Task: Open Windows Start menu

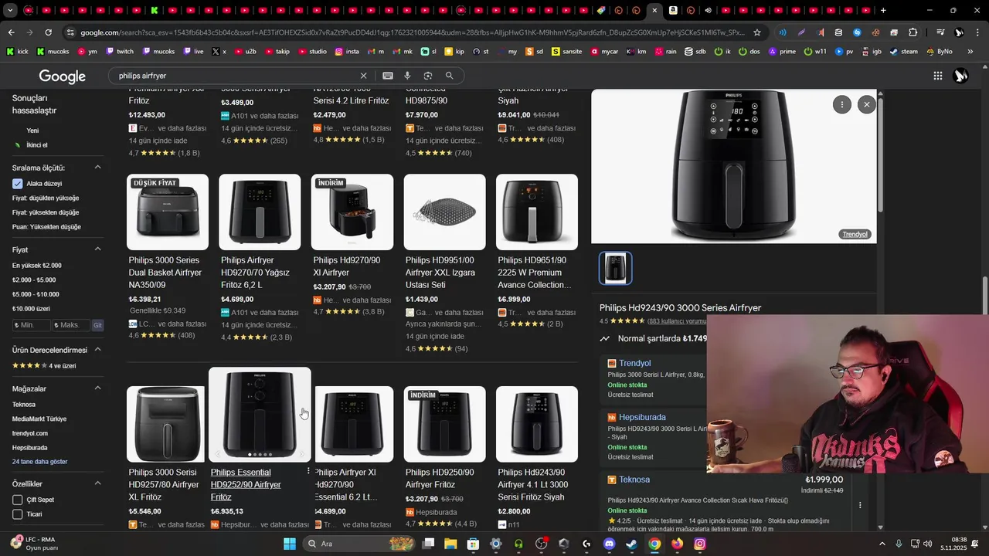Action: coord(290,544)
